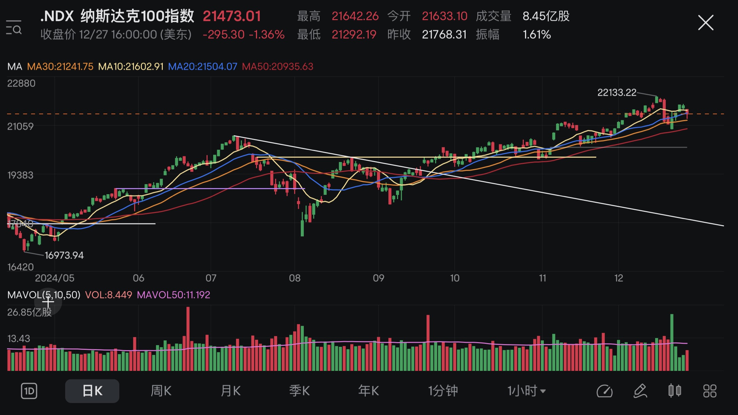Image resolution: width=738 pixels, height=415 pixels.
Task: Open the four-square grid layout icon
Action: click(710, 391)
